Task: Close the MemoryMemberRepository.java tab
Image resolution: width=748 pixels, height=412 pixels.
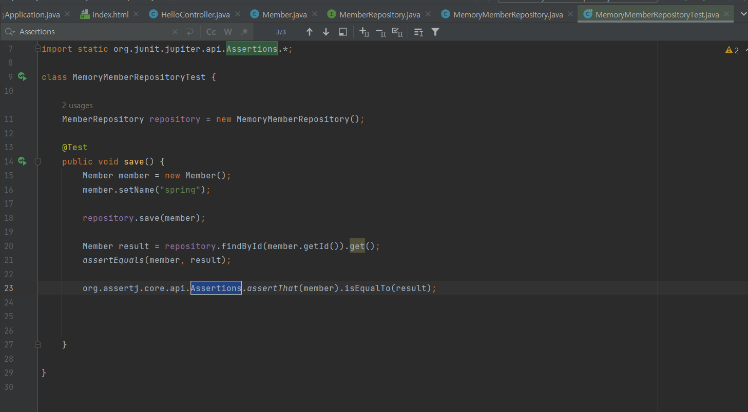Action: 569,14
